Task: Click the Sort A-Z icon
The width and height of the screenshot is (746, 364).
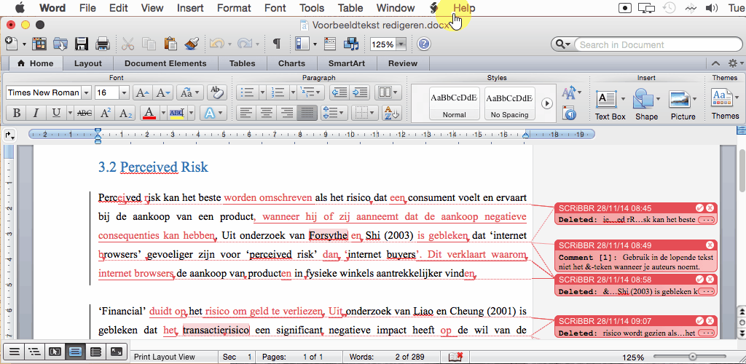Action: click(391, 114)
